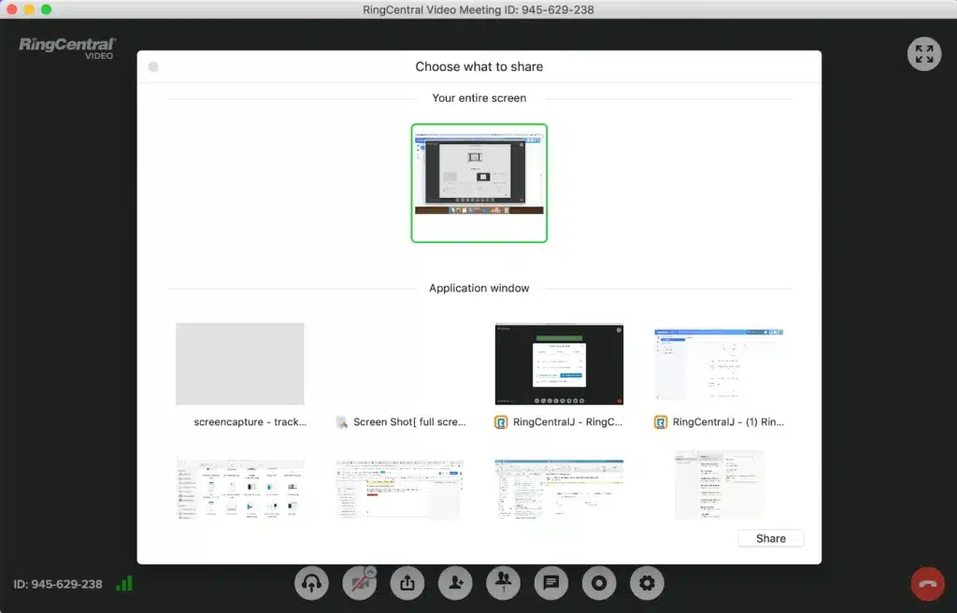Screen dimensions: 957x613
Task: Open the meeting settings gear
Action: coord(646,583)
